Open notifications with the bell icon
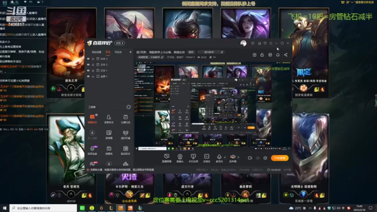Image resolution: width=377 pixels, height=212 pixels. pos(278,55)
